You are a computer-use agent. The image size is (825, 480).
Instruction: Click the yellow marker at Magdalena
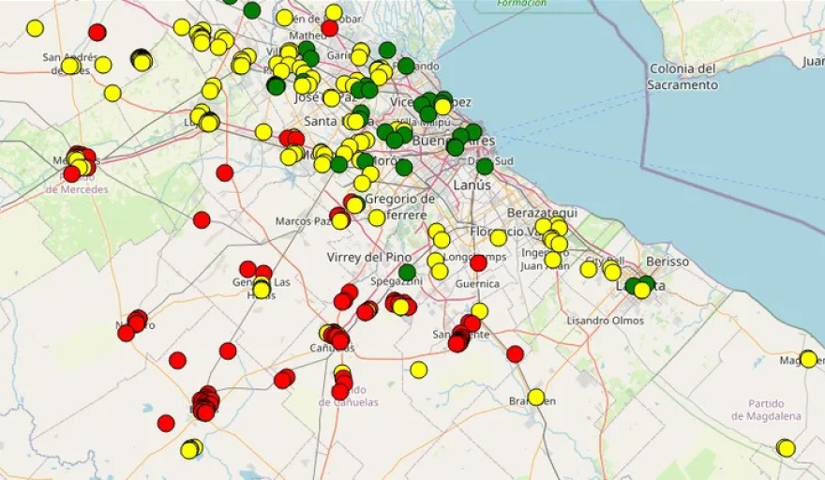pos(808,359)
